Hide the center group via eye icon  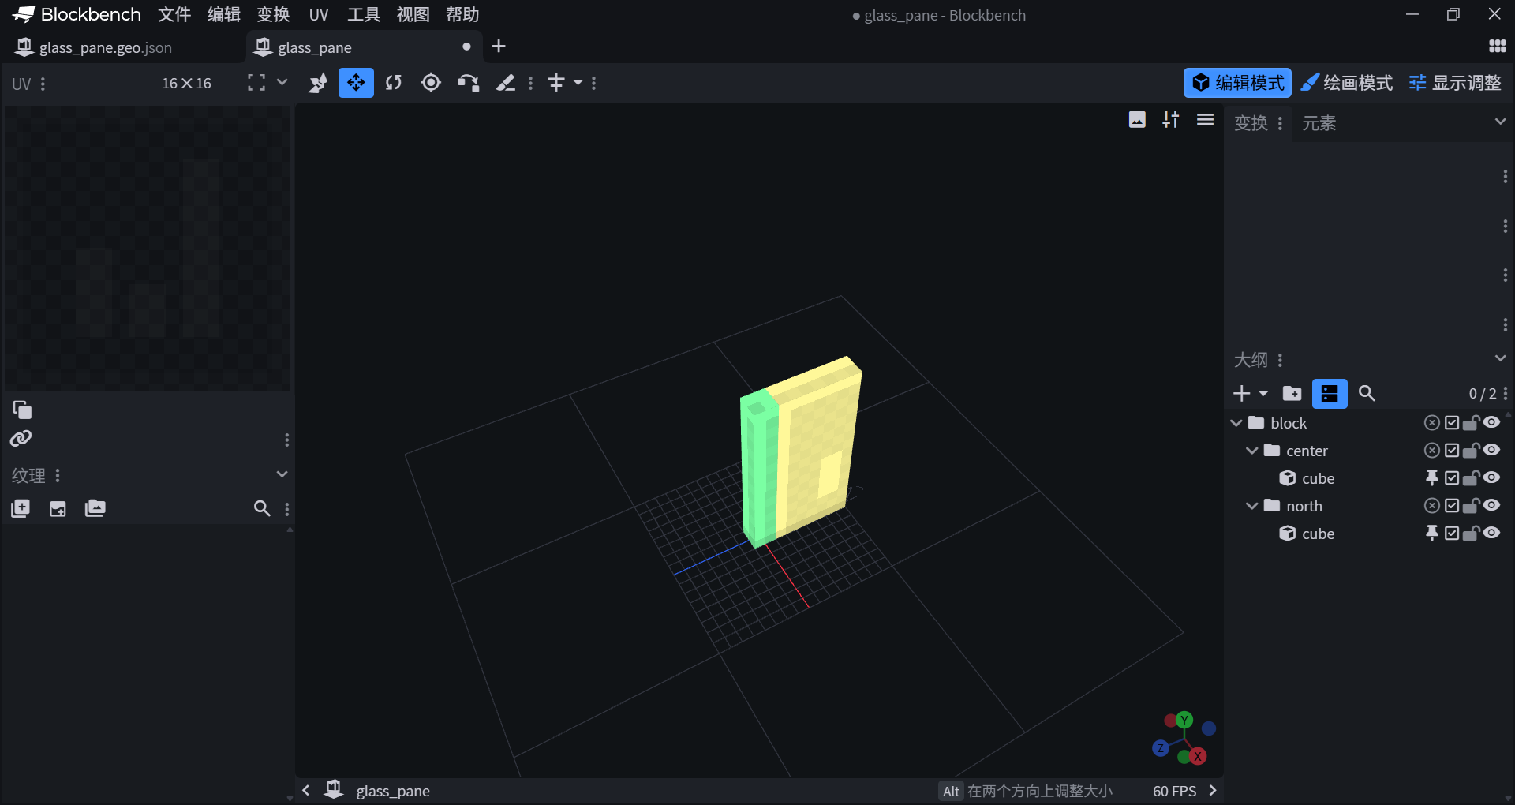click(x=1491, y=451)
